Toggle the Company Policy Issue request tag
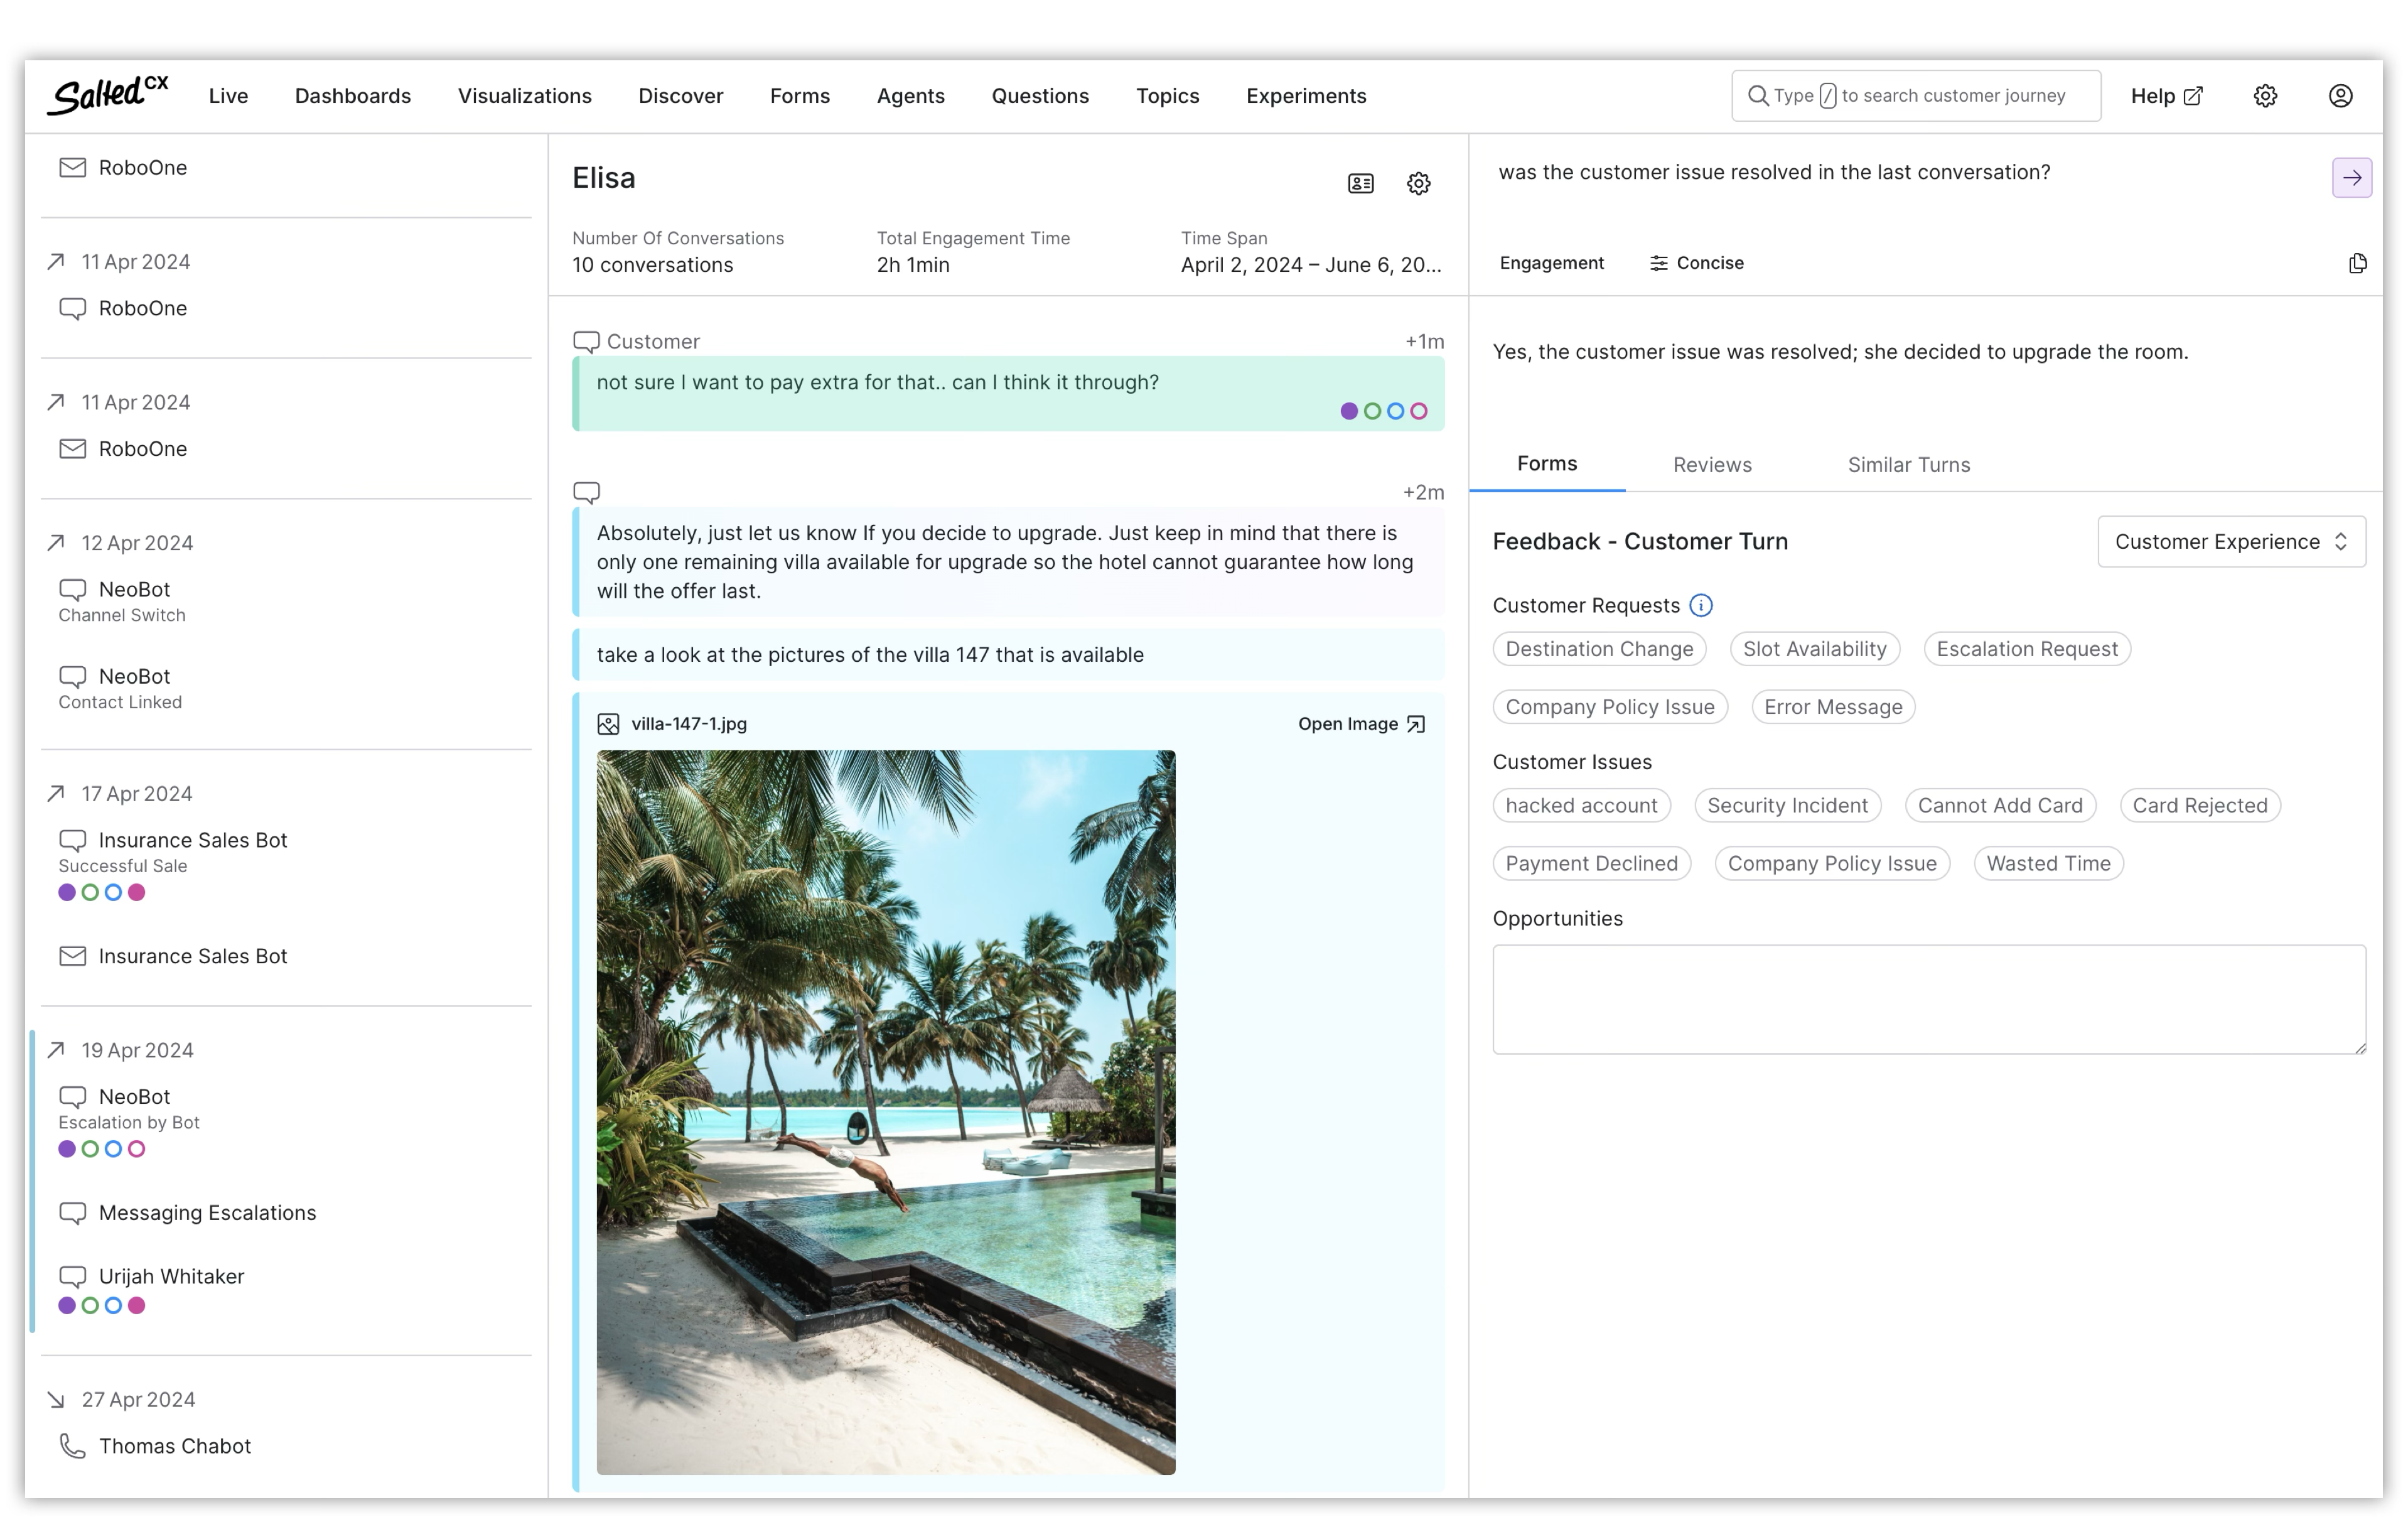The image size is (2408, 1517). pos(1609,707)
